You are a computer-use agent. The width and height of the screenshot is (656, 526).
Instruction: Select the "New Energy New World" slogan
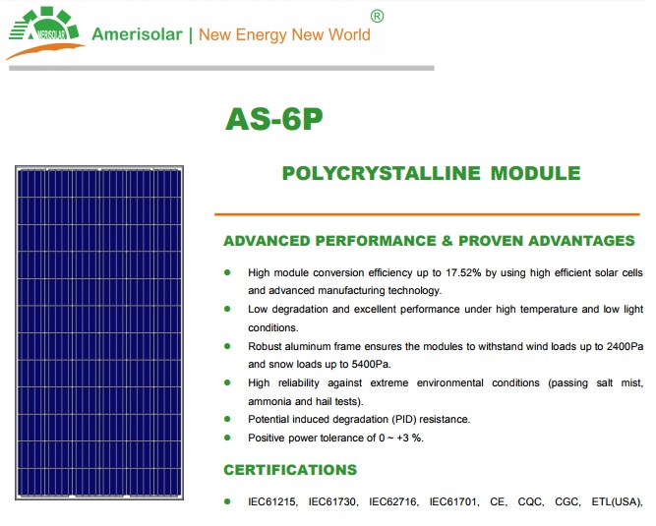pyautogui.click(x=284, y=34)
